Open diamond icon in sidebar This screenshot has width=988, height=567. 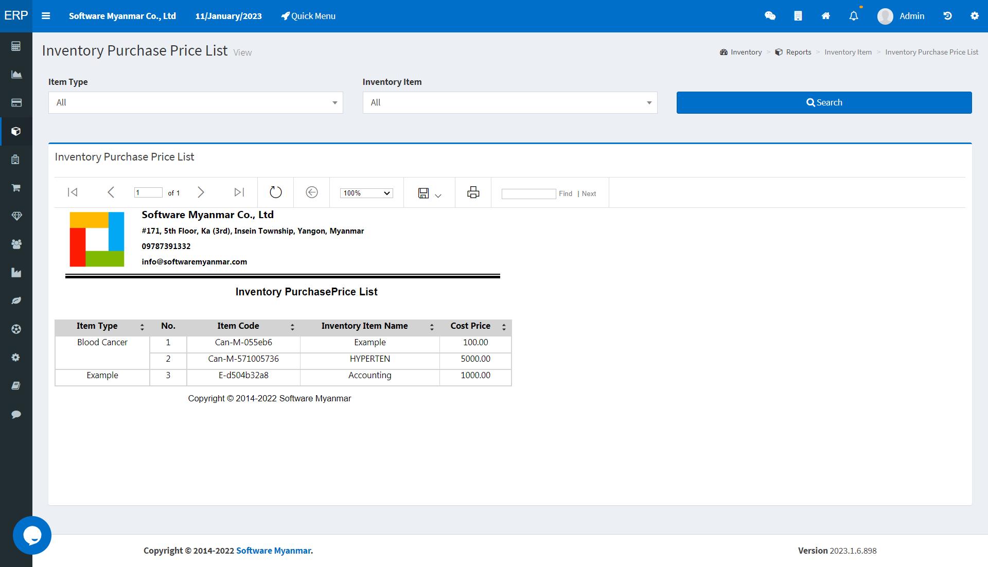tap(16, 216)
